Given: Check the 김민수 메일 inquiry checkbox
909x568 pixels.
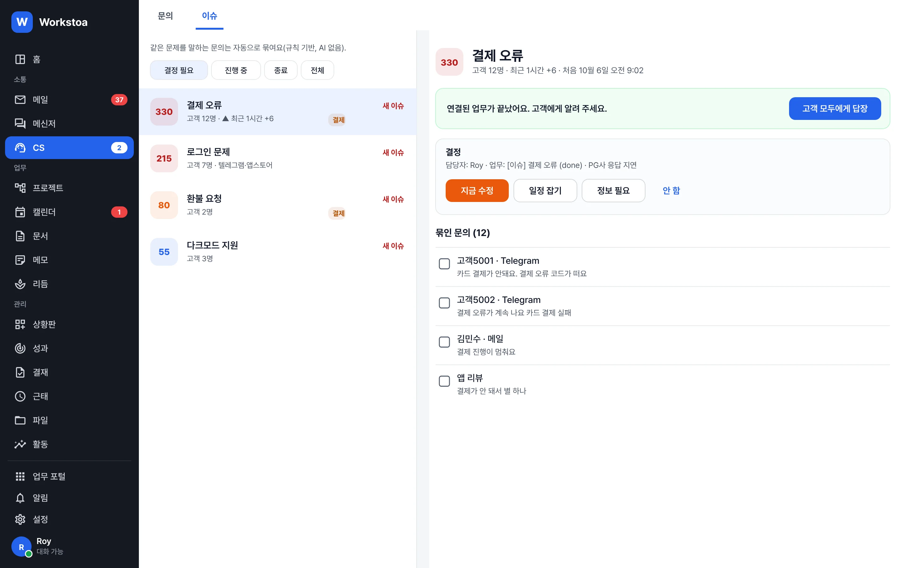Looking at the screenshot, I should [x=444, y=342].
